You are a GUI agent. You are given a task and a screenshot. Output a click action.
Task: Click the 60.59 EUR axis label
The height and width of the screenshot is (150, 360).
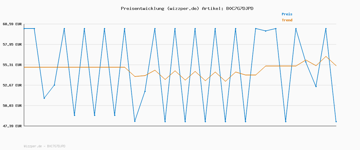tap(12, 24)
